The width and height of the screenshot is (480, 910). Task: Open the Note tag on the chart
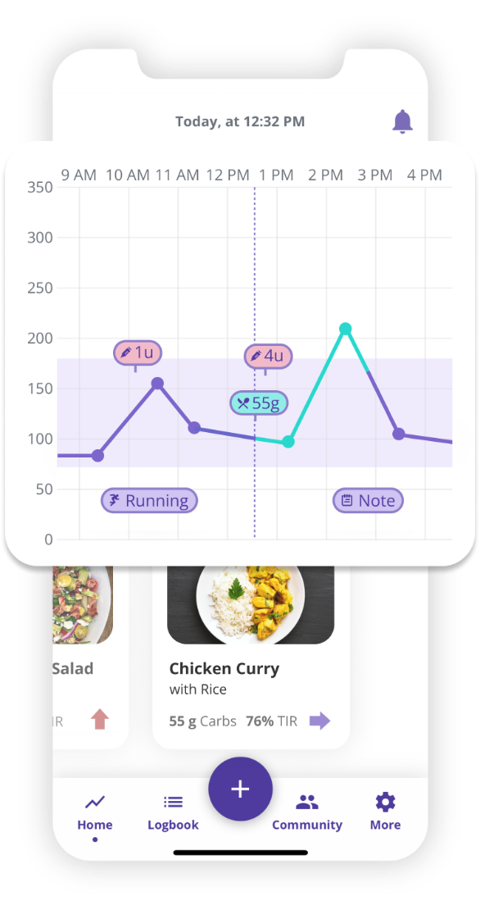pos(368,500)
